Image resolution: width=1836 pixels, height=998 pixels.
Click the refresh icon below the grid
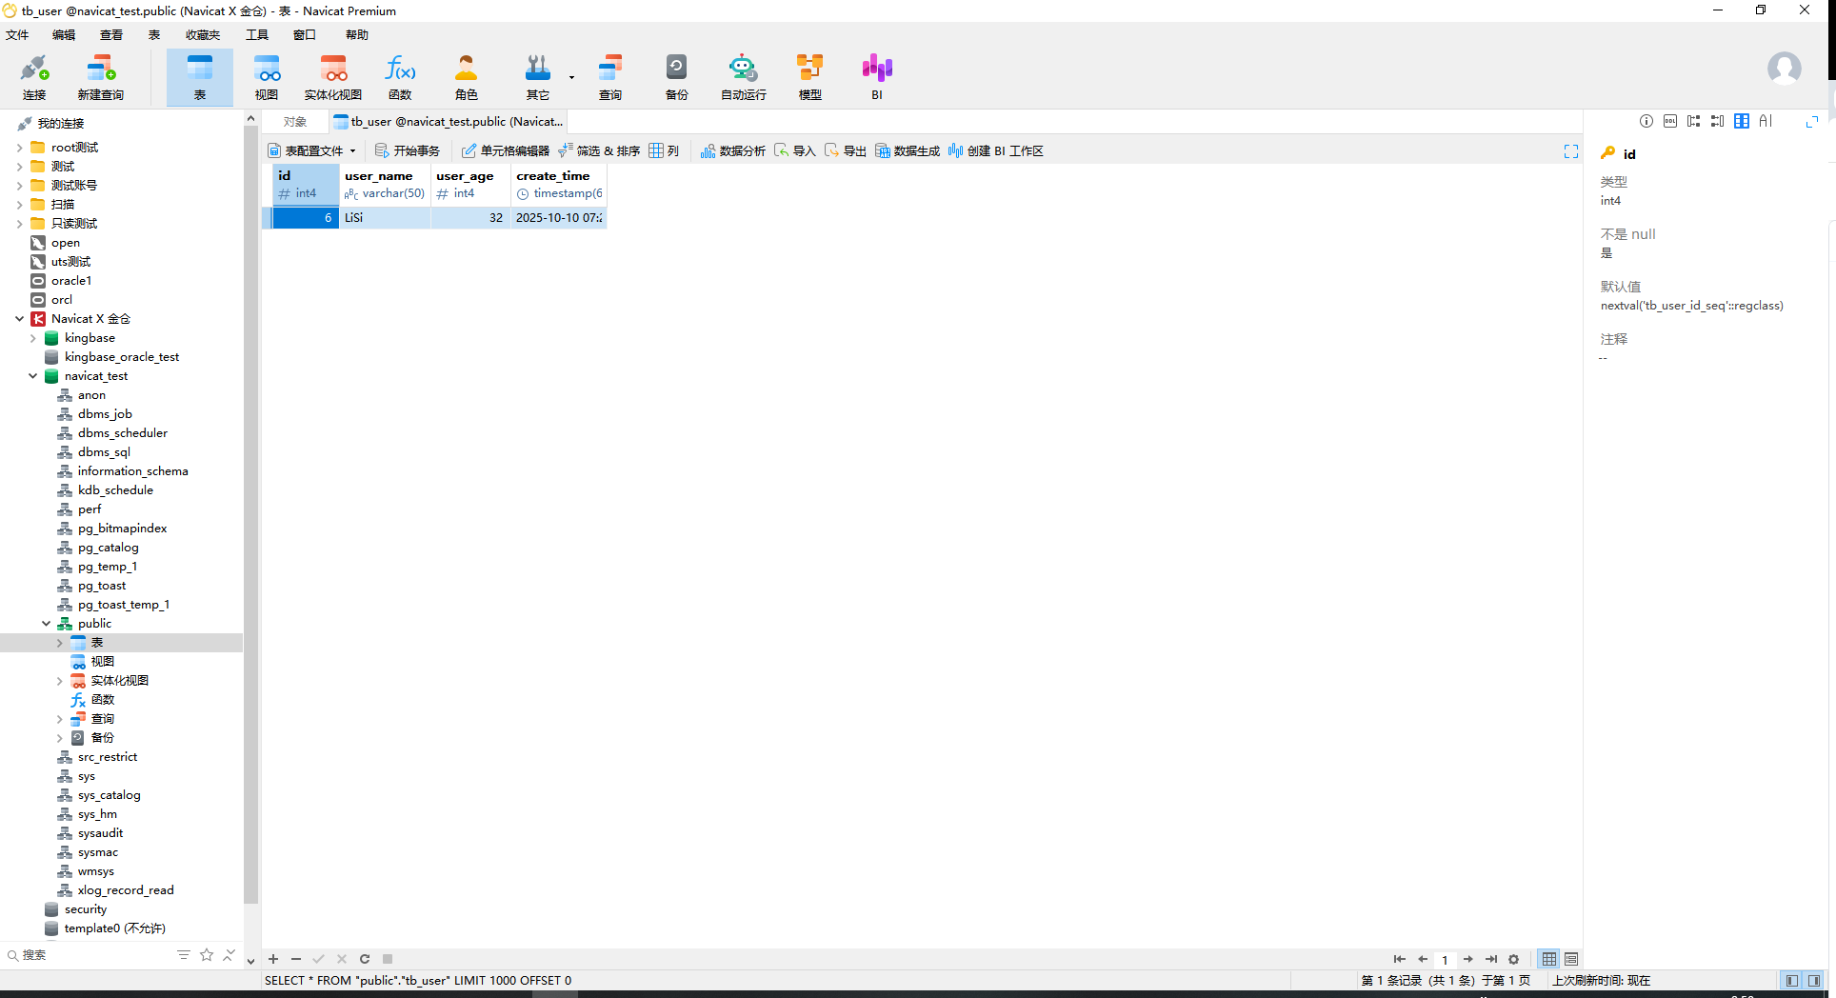pyautogui.click(x=365, y=959)
